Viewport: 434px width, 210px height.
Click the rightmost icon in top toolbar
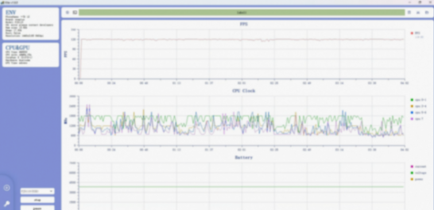click(427, 13)
